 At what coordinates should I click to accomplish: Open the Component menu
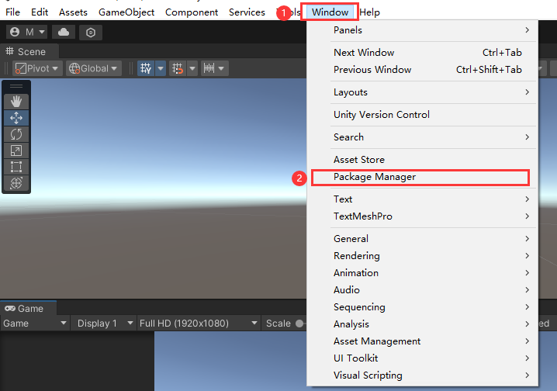coord(192,12)
